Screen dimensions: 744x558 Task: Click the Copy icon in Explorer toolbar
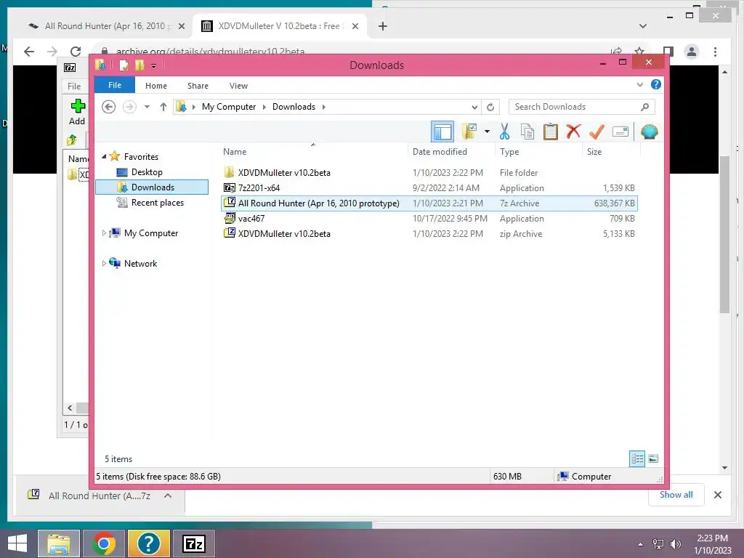[527, 132]
